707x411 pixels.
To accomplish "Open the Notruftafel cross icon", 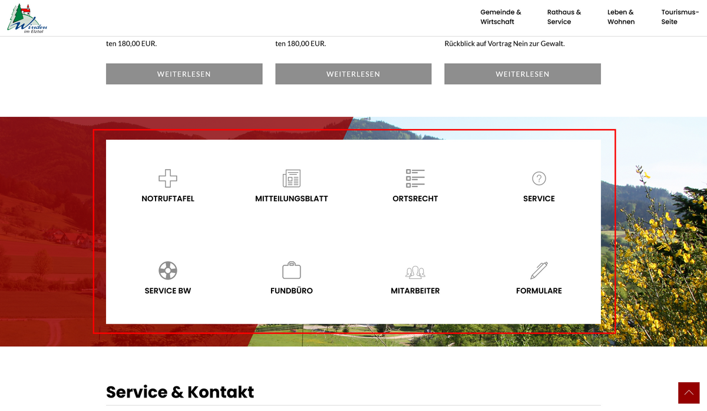I will (x=168, y=178).
